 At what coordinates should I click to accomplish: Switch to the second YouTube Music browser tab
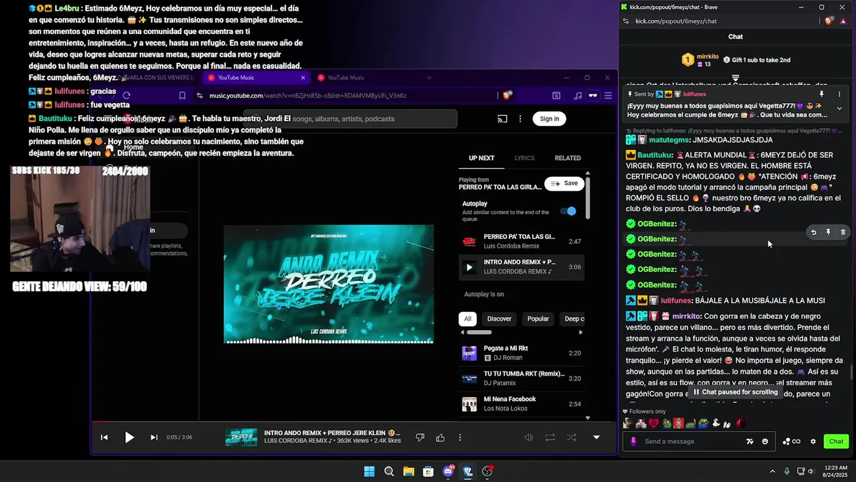(365, 78)
